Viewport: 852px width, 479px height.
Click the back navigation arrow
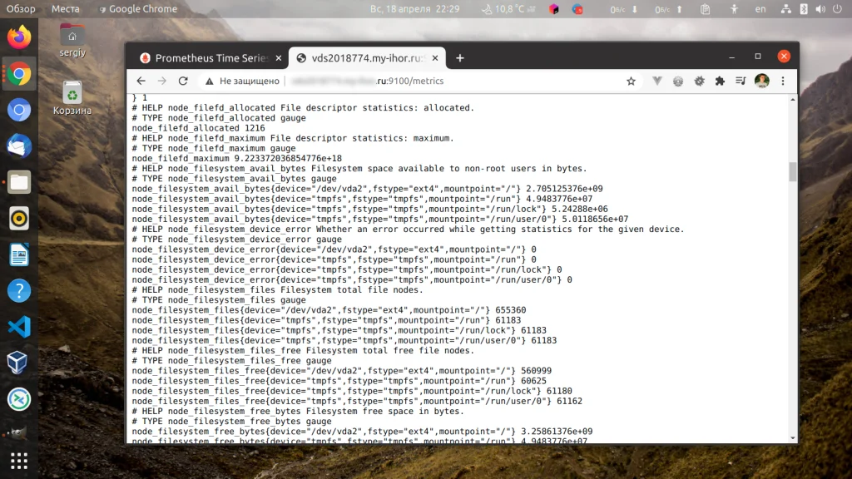pyautogui.click(x=141, y=81)
